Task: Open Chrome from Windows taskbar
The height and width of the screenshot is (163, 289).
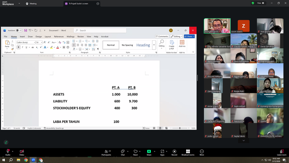Action: [x=26, y=160]
